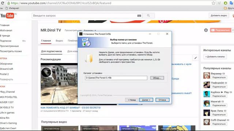
Task: Open Мой канал in sidebar
Action: click(6, 31)
